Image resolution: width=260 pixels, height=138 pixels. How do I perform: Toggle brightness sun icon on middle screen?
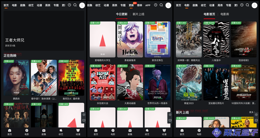tap(170, 115)
